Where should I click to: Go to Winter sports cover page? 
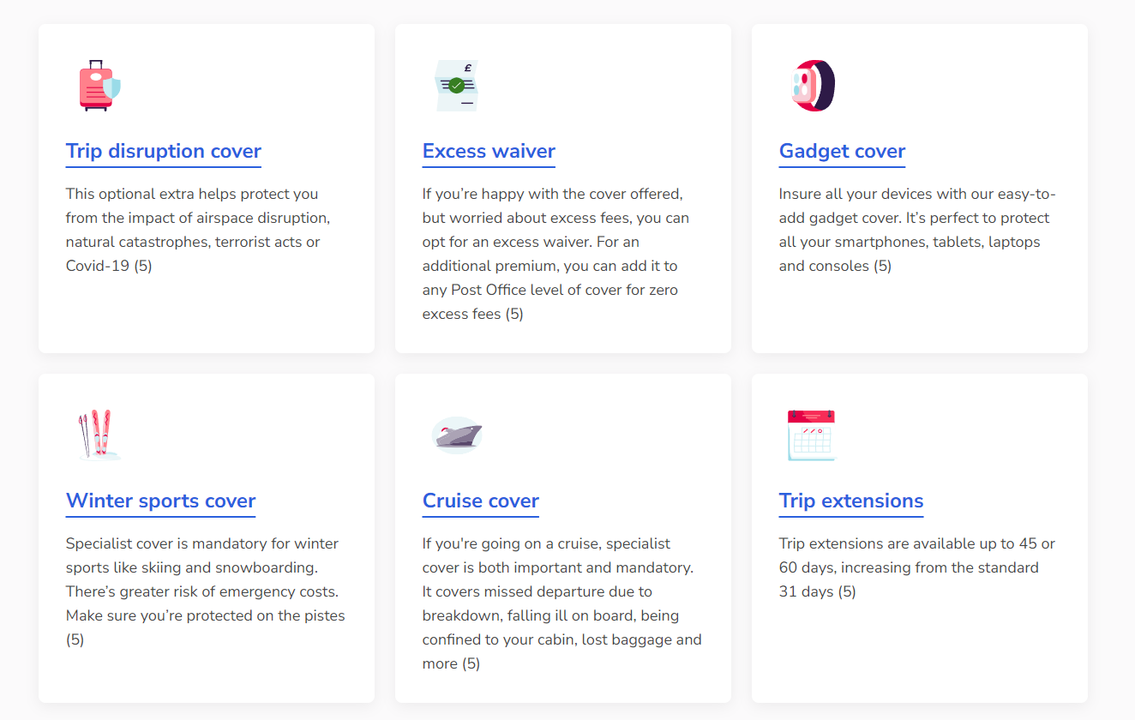coord(161,501)
